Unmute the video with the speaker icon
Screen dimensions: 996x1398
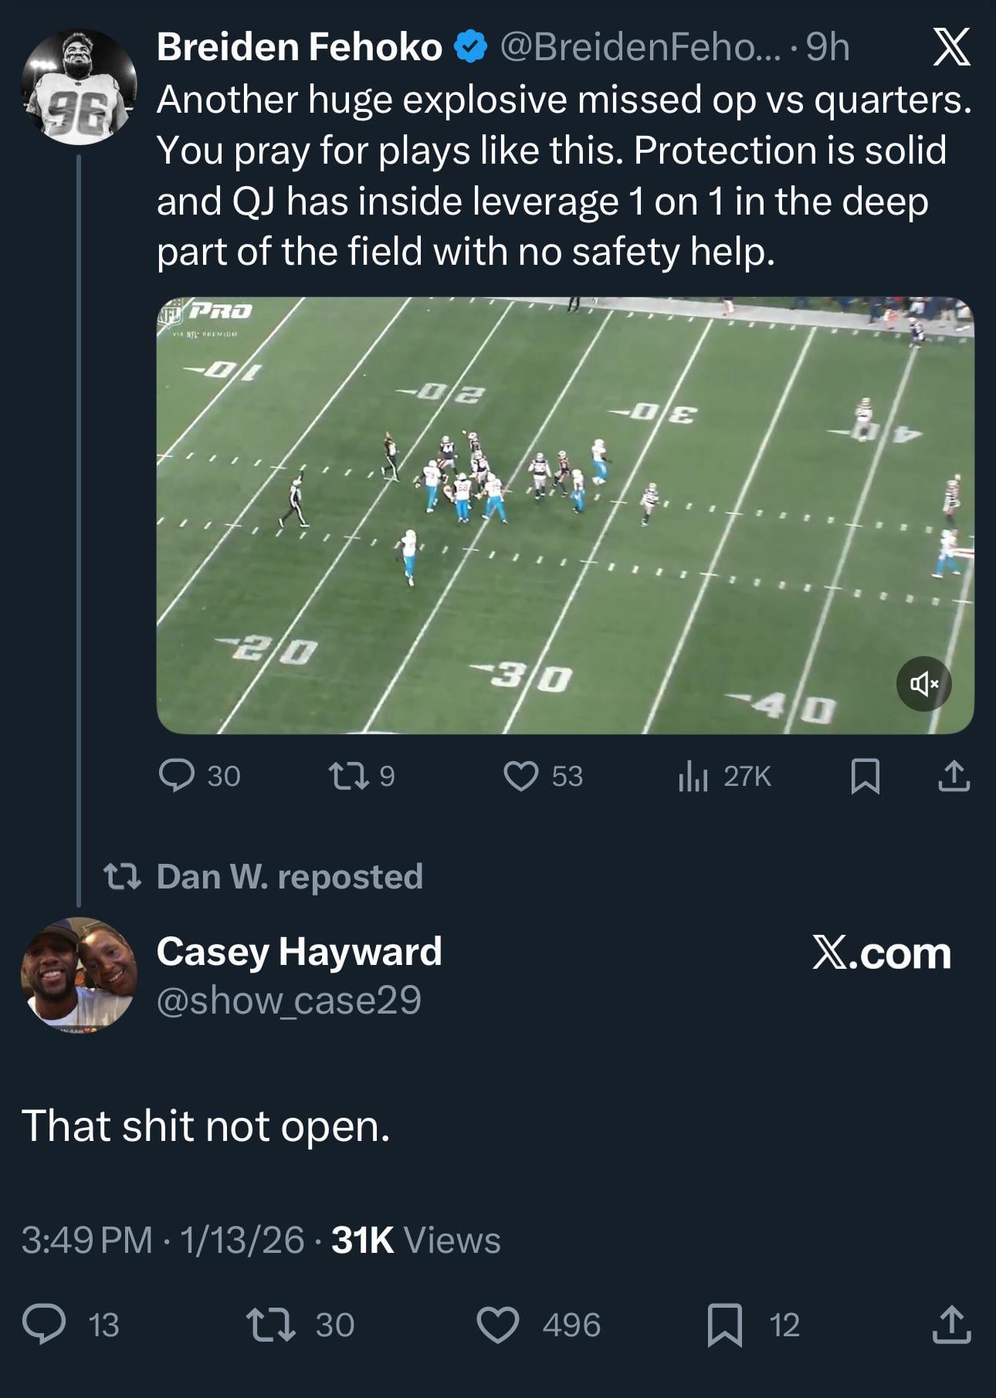coord(923,684)
